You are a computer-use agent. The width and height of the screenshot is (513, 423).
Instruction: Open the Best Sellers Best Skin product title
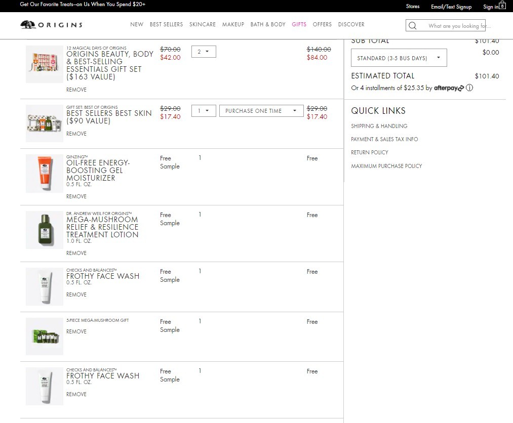pos(109,117)
